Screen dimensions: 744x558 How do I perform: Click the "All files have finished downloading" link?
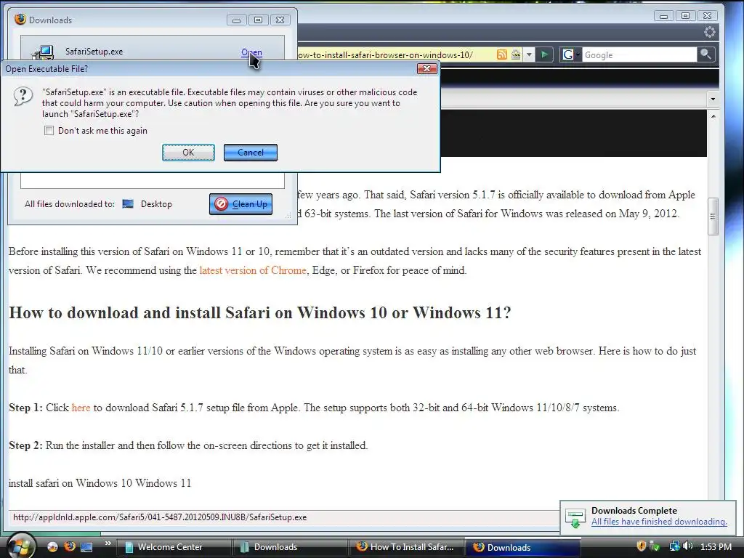point(659,522)
